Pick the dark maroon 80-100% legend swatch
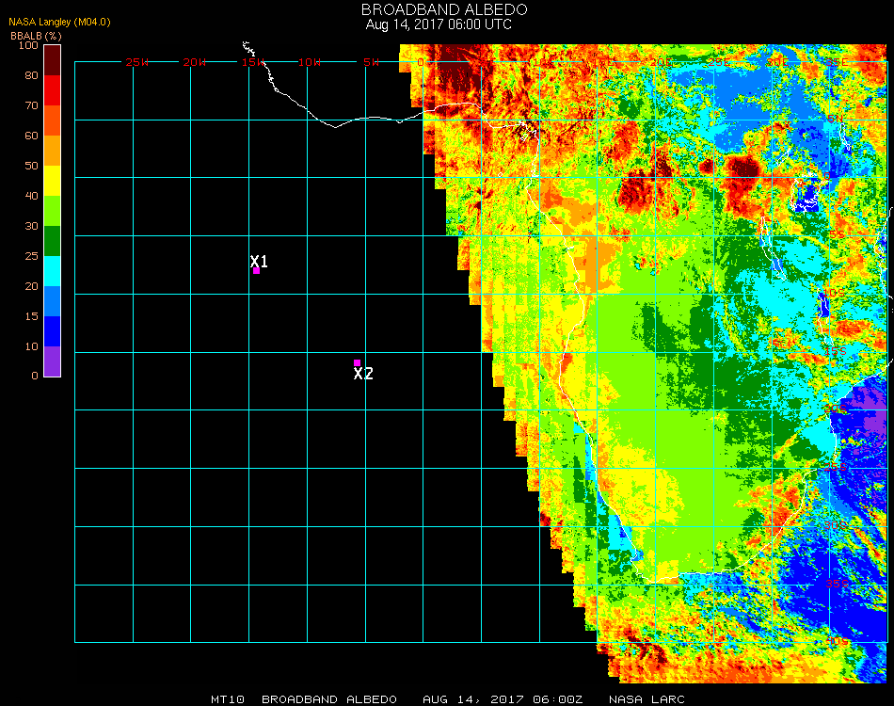The height and width of the screenshot is (706, 894). tap(53, 59)
